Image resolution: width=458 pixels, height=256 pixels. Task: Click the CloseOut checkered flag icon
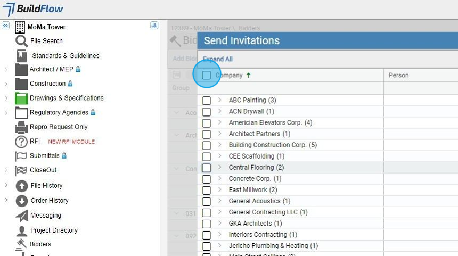(x=21, y=170)
